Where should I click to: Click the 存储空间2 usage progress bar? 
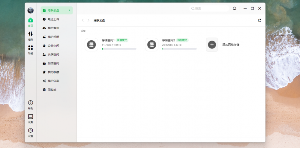[179, 49]
